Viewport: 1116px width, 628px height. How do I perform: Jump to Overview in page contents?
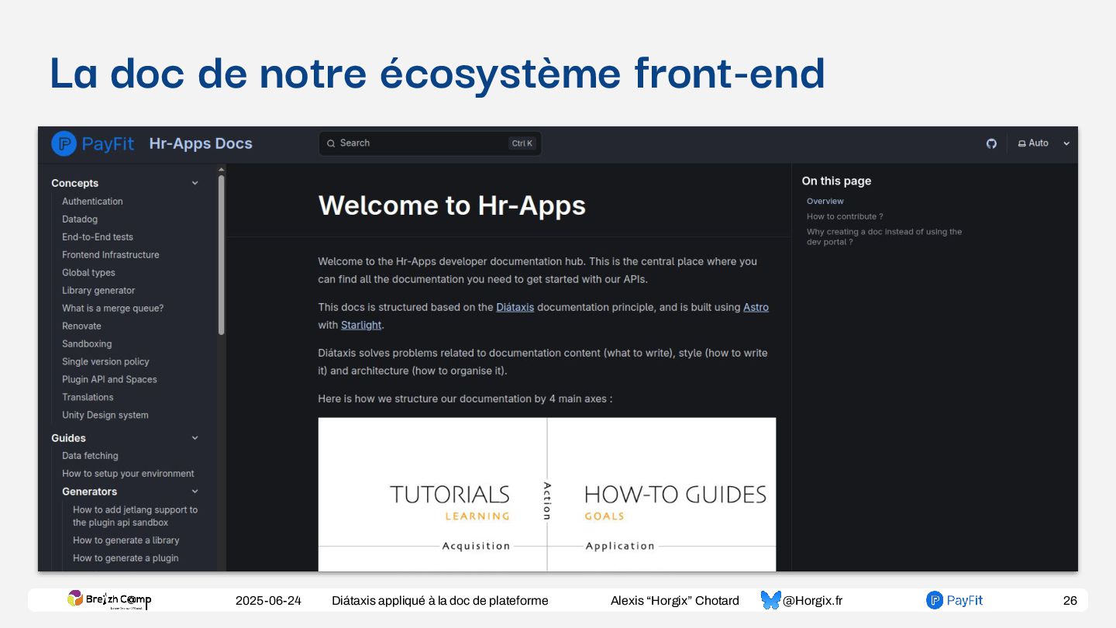tap(825, 202)
